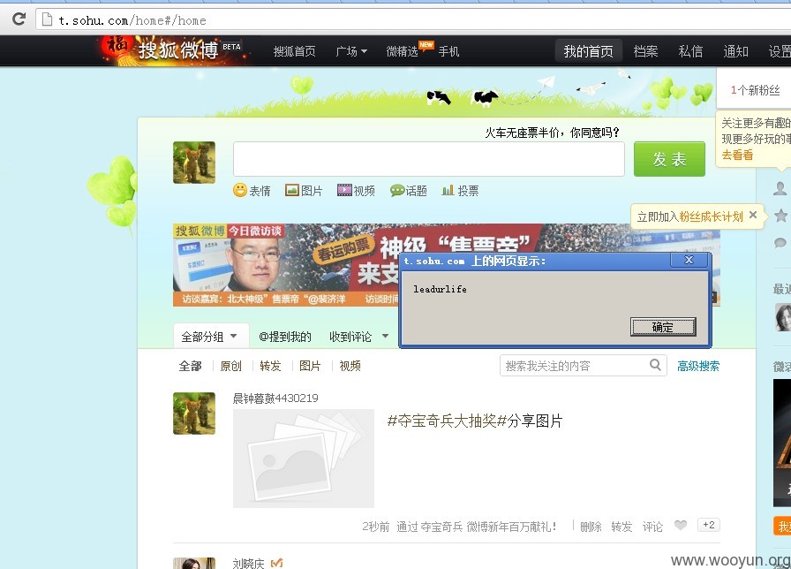Click the verified badge next to 刘晓庆
The image size is (791, 569).
point(277,563)
